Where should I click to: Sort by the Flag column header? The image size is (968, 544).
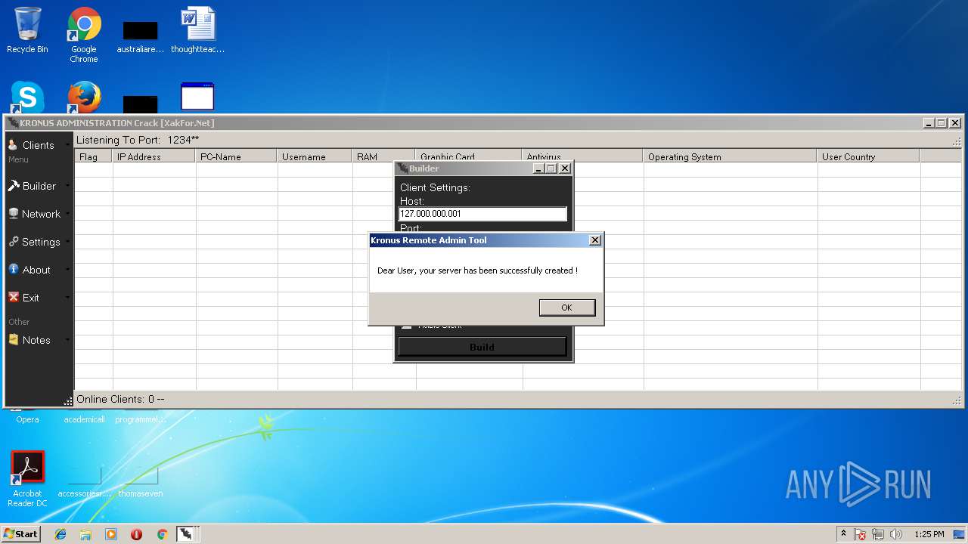pyautogui.click(x=94, y=156)
